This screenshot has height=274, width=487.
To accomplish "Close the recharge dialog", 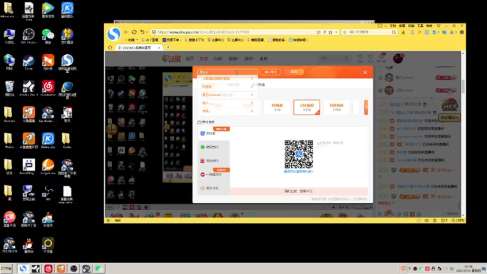I will point(365,72).
